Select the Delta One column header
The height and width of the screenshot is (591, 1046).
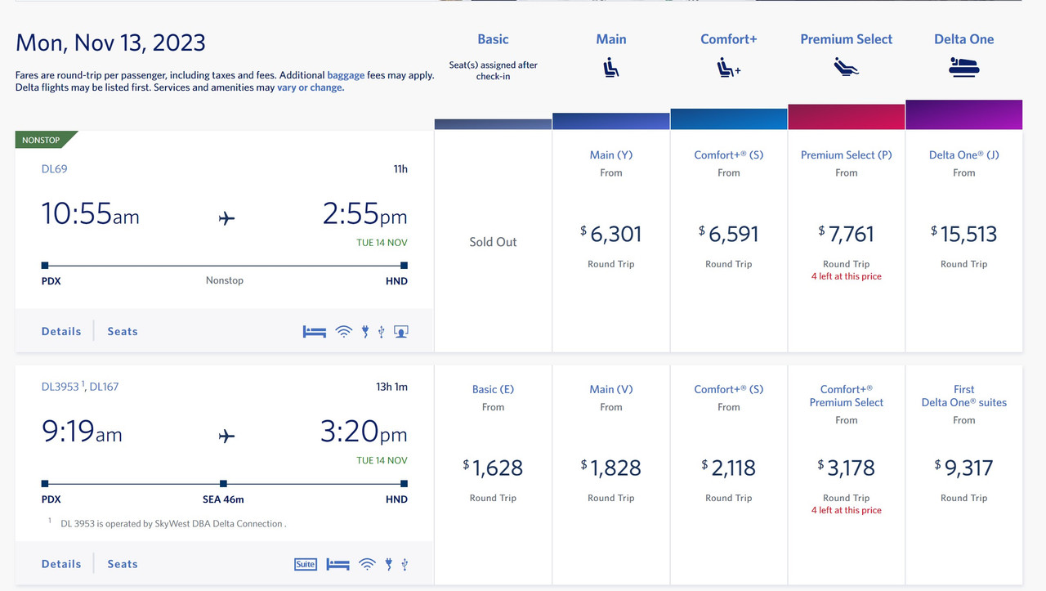[963, 39]
